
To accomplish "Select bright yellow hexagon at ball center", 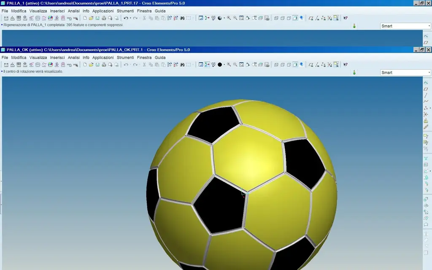I will point(249,159).
